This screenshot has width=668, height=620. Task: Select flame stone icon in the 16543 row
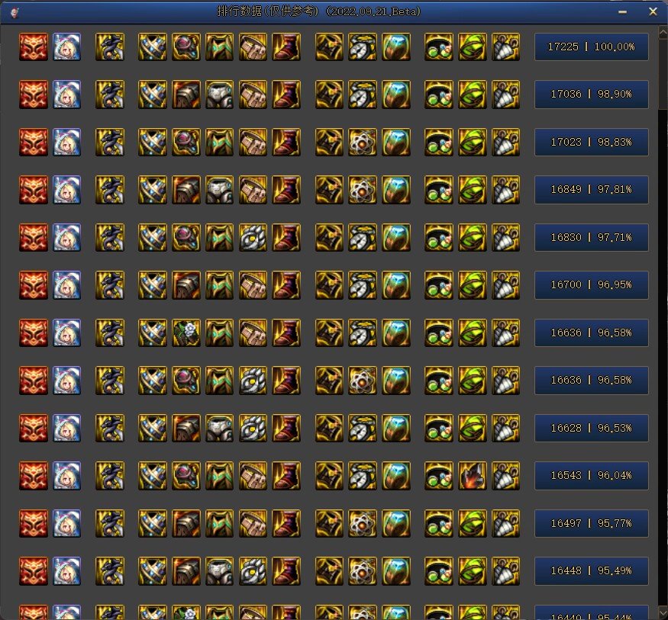pos(473,475)
